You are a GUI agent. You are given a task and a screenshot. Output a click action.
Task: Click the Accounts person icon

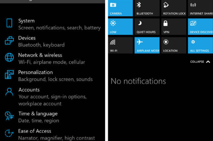click(9, 92)
